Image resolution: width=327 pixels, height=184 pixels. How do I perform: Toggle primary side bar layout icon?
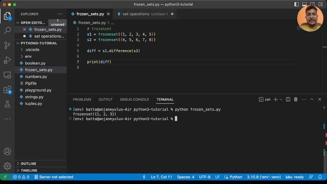pos(296,4)
